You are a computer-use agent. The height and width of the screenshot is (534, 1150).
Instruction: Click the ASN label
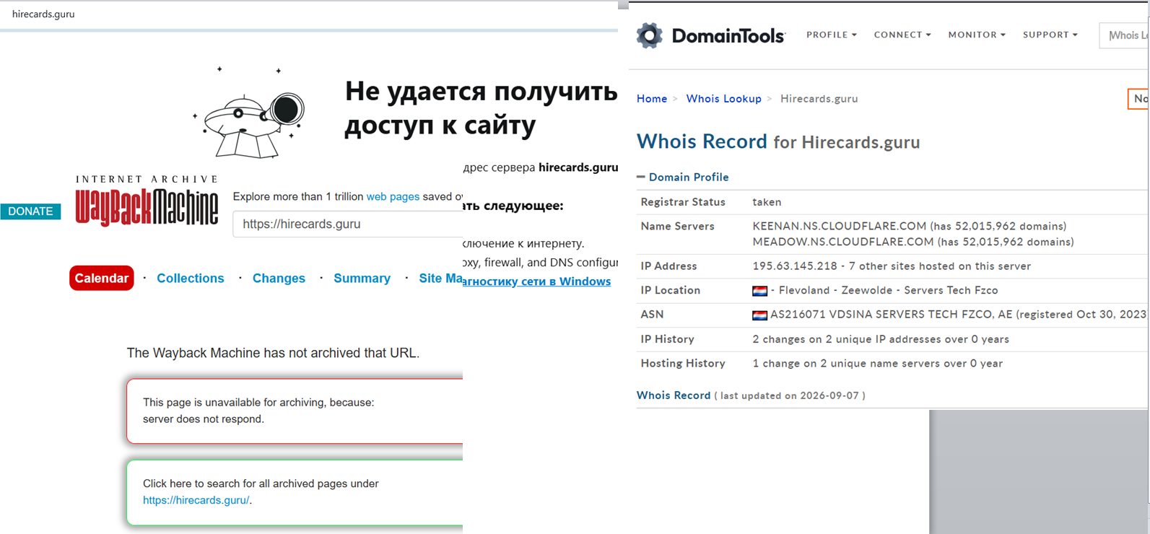tap(652, 315)
